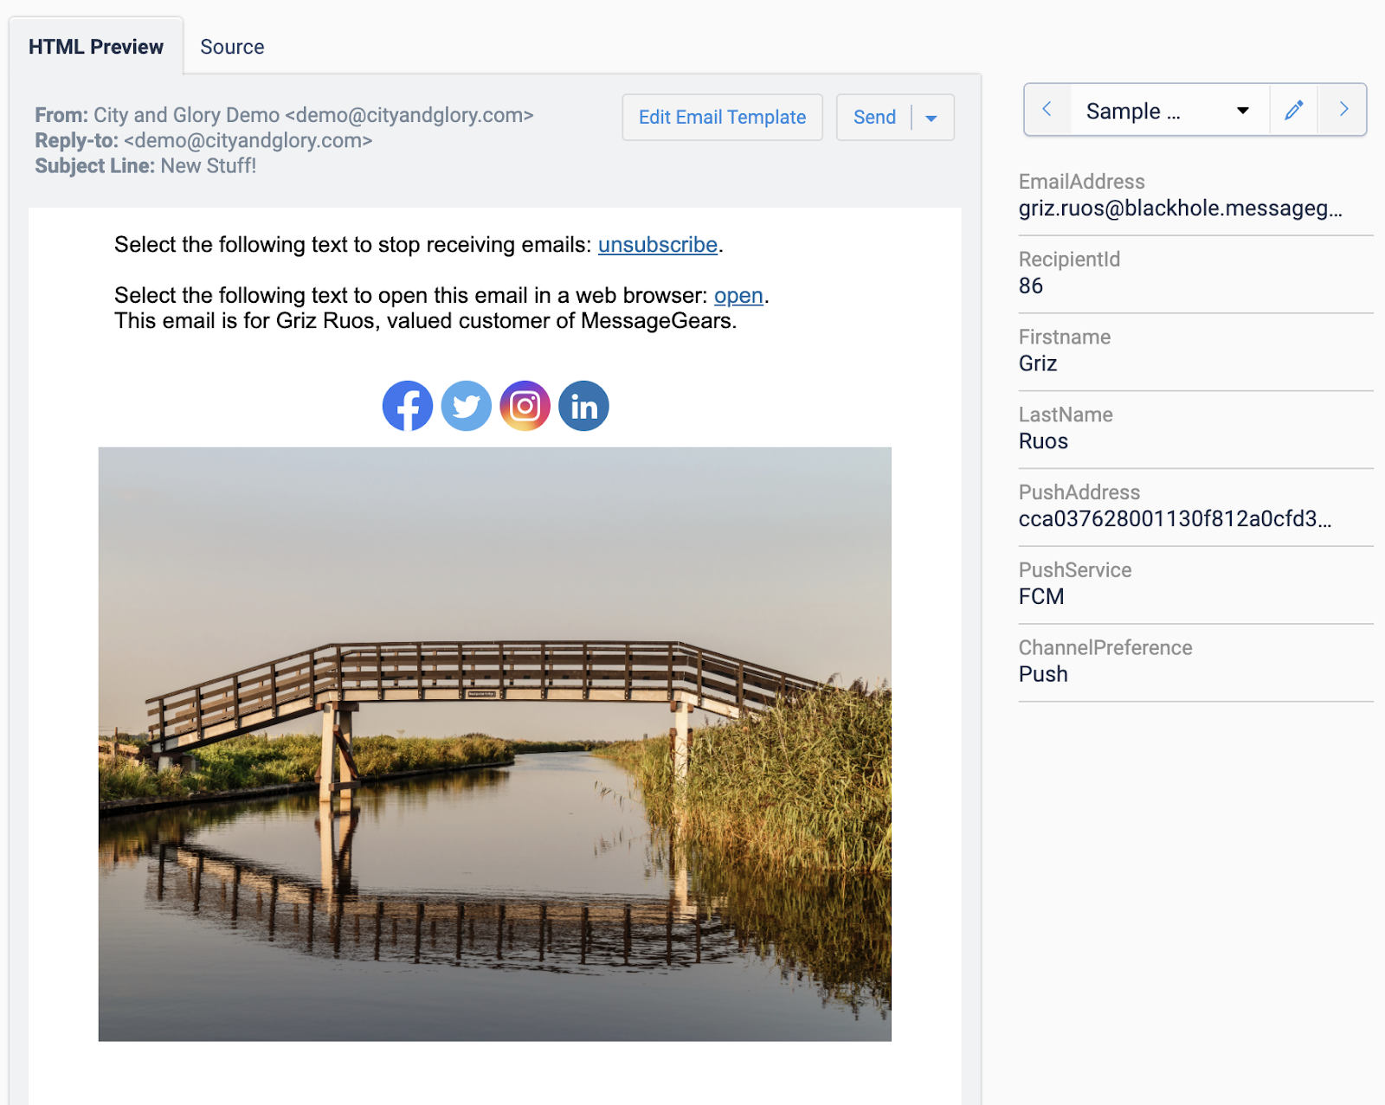The image size is (1385, 1105).
Task: Go to previous sample recipient
Action: click(x=1047, y=110)
